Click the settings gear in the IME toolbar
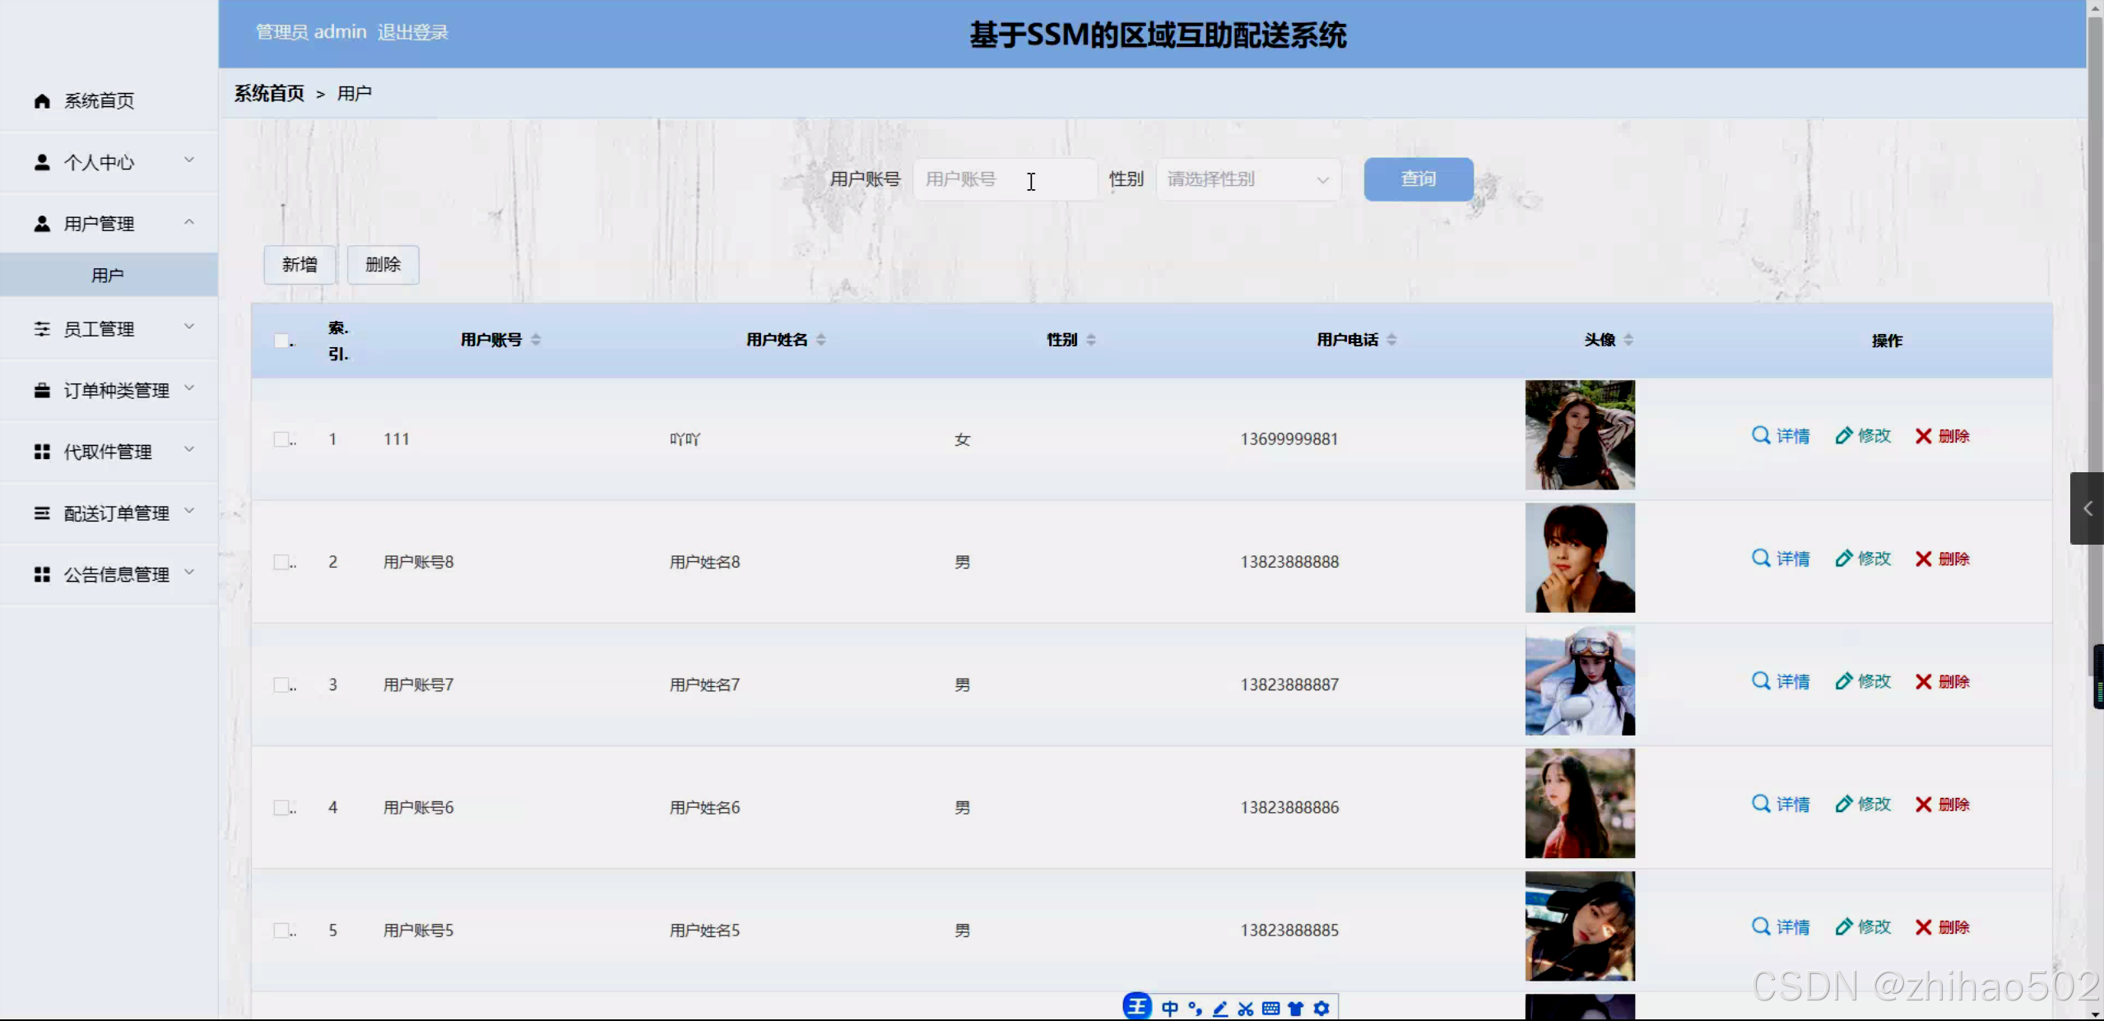The width and height of the screenshot is (2104, 1021). click(1321, 1008)
